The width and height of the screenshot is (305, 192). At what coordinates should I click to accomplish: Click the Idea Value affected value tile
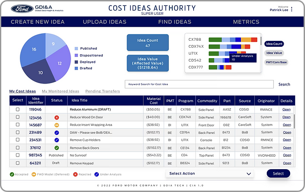pyautogui.click(x=148, y=63)
